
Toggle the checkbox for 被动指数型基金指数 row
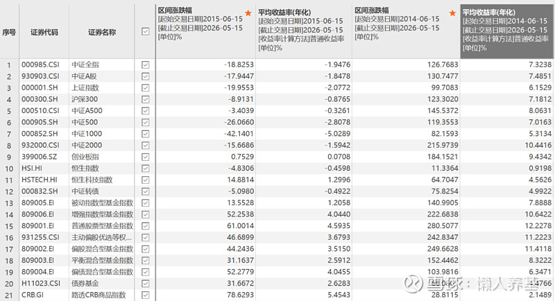click(x=145, y=203)
